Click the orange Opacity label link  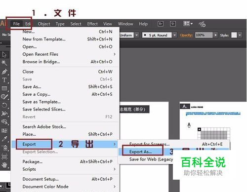[x=186, y=36]
